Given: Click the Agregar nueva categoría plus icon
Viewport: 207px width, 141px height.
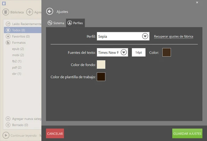Looking at the screenshot, I should click(8, 119).
